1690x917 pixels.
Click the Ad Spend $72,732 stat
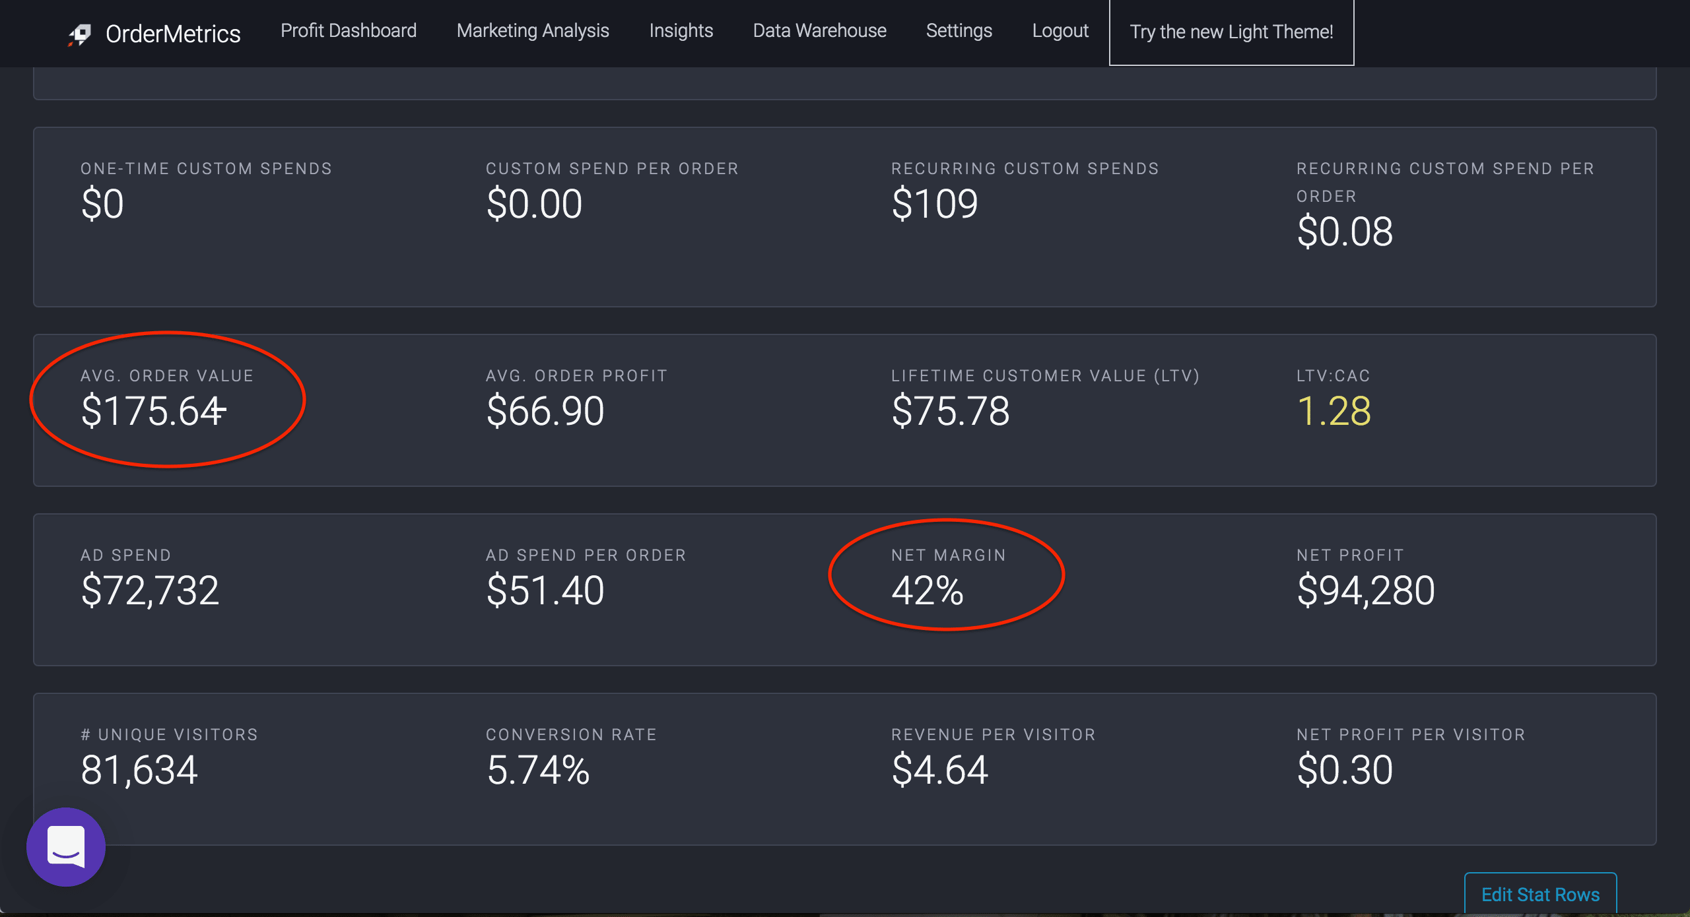point(150,590)
